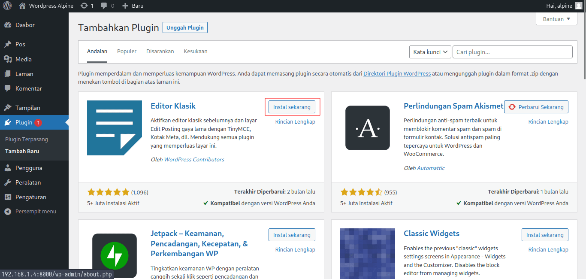Open the WordPress Contributors author link
The image size is (586, 279).
(x=194, y=159)
